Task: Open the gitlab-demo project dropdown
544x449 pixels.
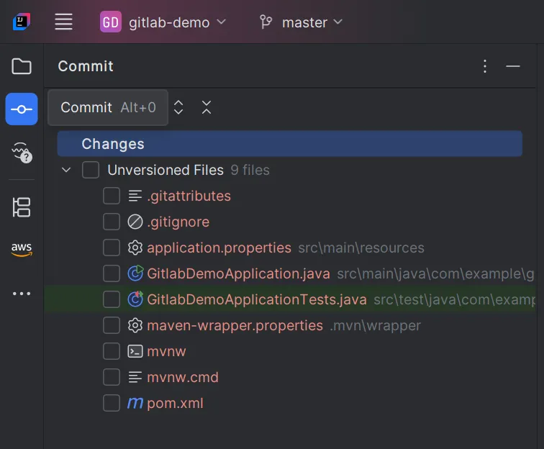Action: tap(163, 22)
